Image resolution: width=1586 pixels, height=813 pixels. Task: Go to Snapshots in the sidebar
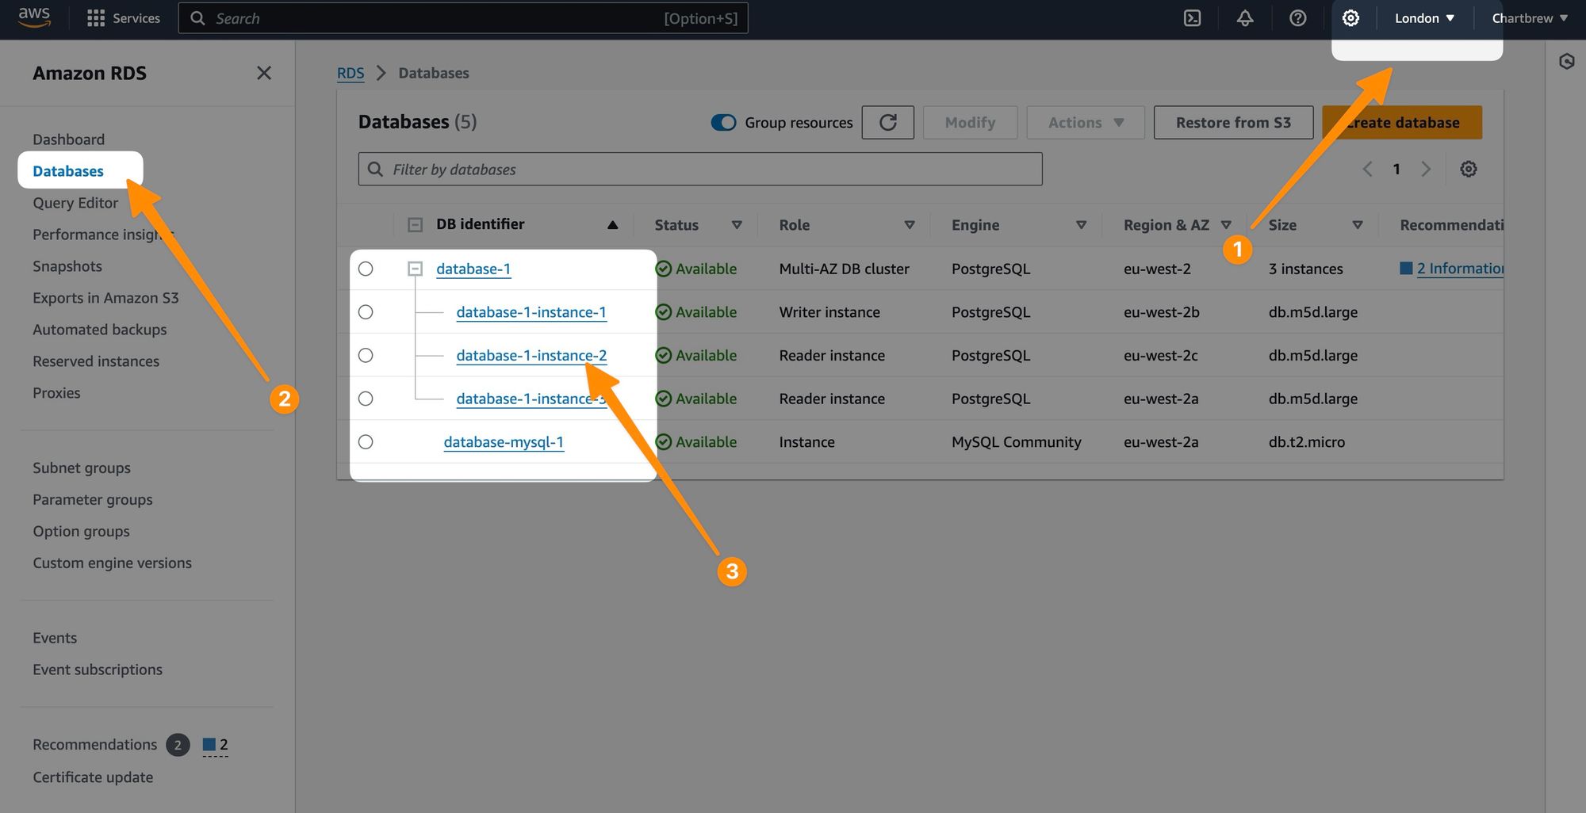tap(67, 265)
